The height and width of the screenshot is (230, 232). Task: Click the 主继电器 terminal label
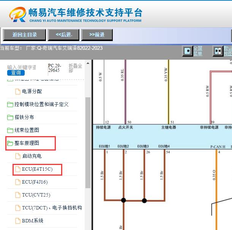pyautogui.click(x=169, y=127)
